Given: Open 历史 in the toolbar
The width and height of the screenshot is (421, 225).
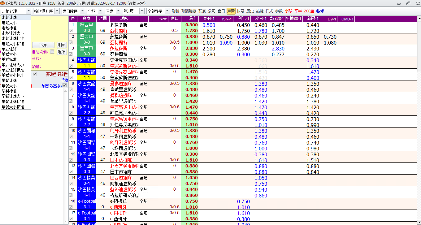Looking at the screenshot, I should click(x=250, y=11).
